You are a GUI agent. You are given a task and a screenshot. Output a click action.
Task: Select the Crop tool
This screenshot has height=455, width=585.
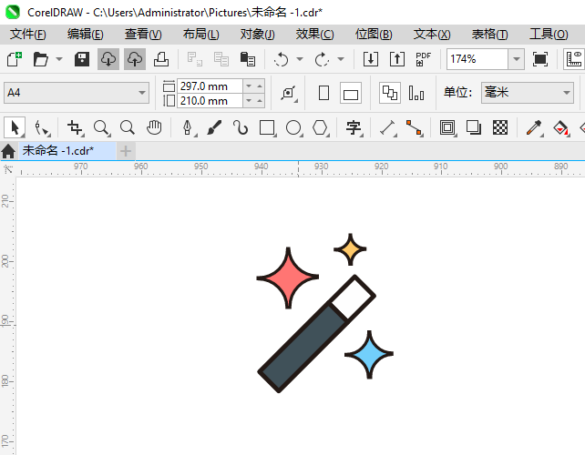[x=75, y=127]
